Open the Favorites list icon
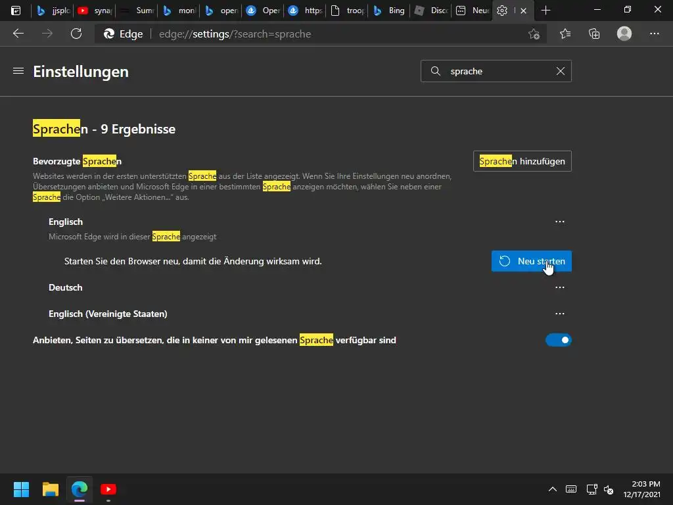This screenshot has width=673, height=505. click(565, 34)
